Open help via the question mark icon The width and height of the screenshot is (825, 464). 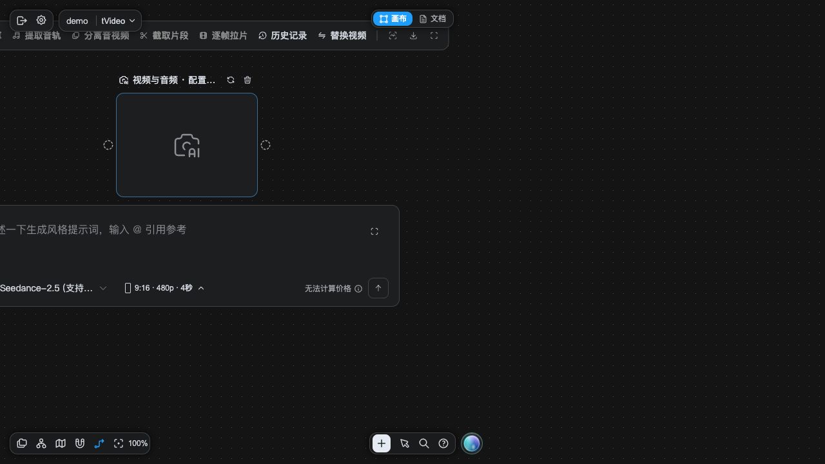click(443, 443)
